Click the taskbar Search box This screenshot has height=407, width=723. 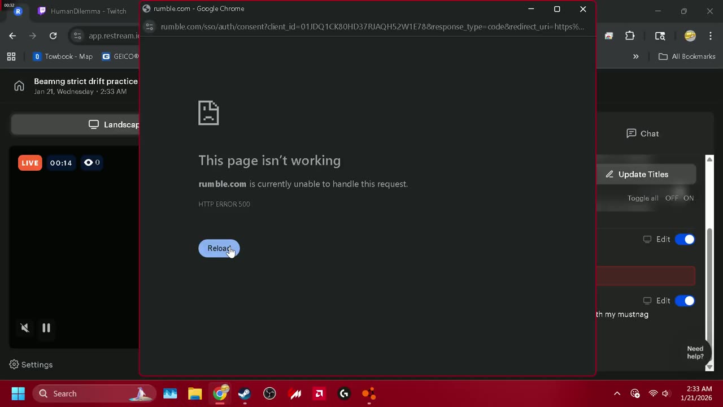click(x=93, y=393)
